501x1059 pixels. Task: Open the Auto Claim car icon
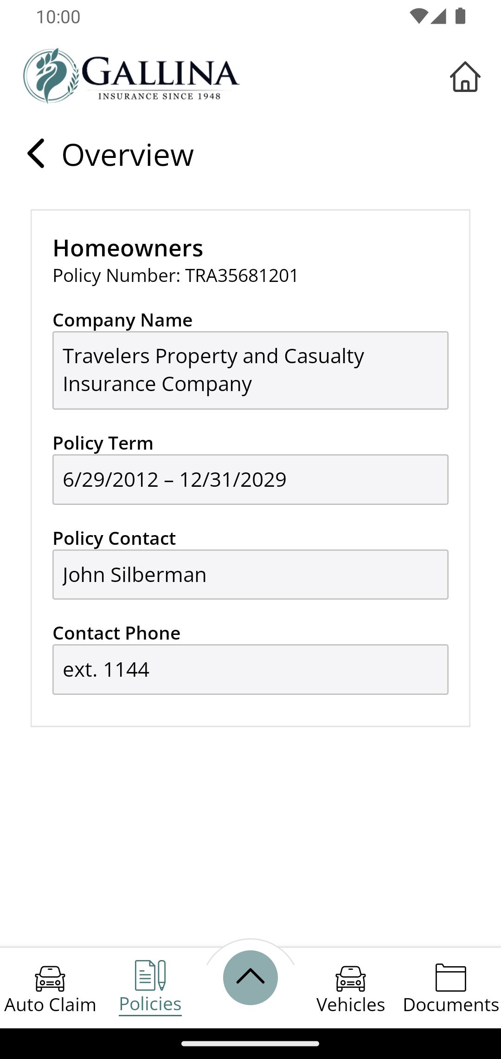point(50,978)
